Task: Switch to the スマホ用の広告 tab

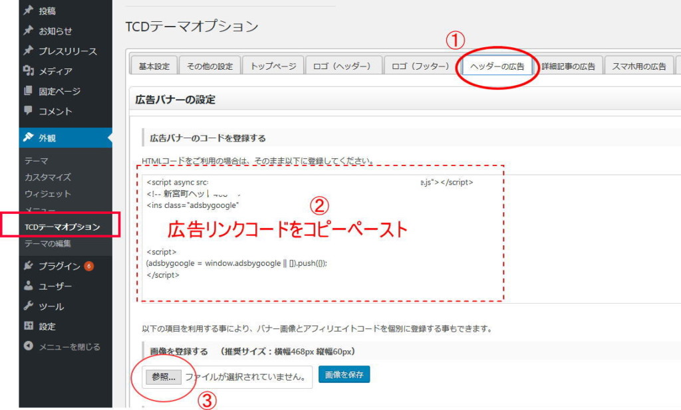Action: pos(639,66)
